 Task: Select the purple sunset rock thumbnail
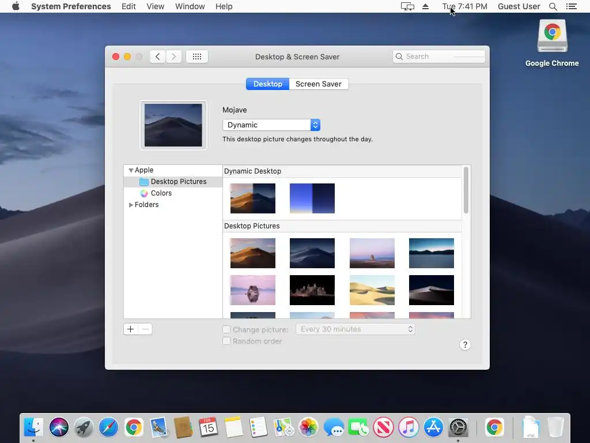(372, 253)
